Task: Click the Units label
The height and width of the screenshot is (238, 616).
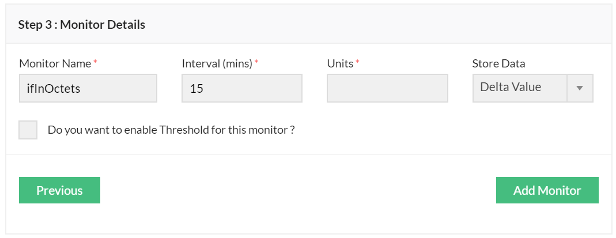Action: click(340, 63)
